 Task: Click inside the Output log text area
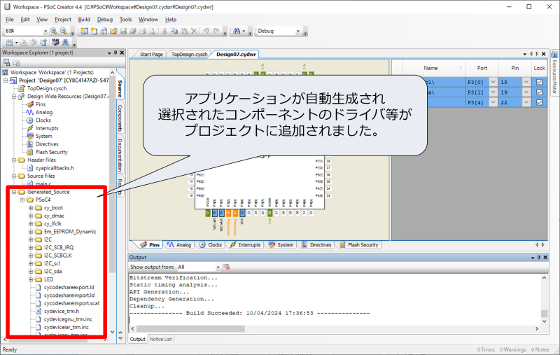335,298
